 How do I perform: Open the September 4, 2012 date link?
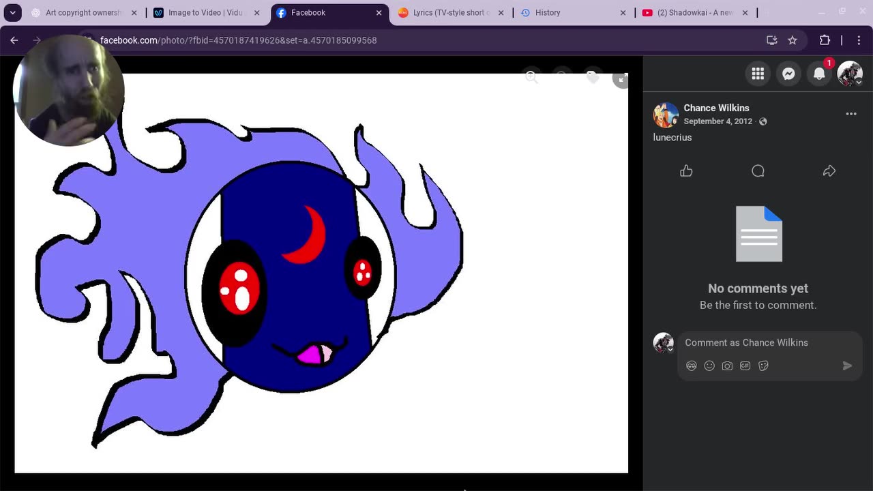click(x=717, y=121)
